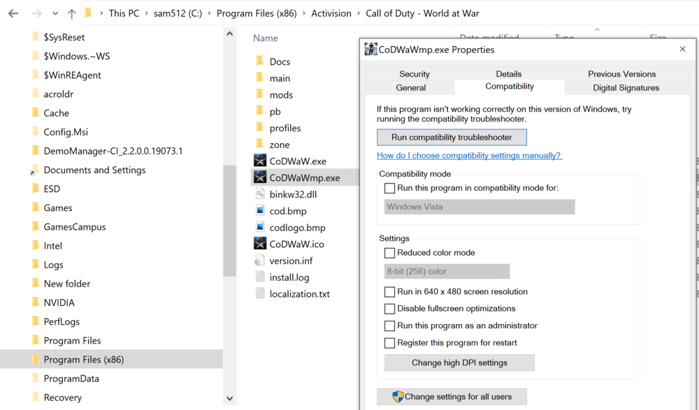
Task: Open the 8-bit (256) color dropdown
Action: [447, 271]
